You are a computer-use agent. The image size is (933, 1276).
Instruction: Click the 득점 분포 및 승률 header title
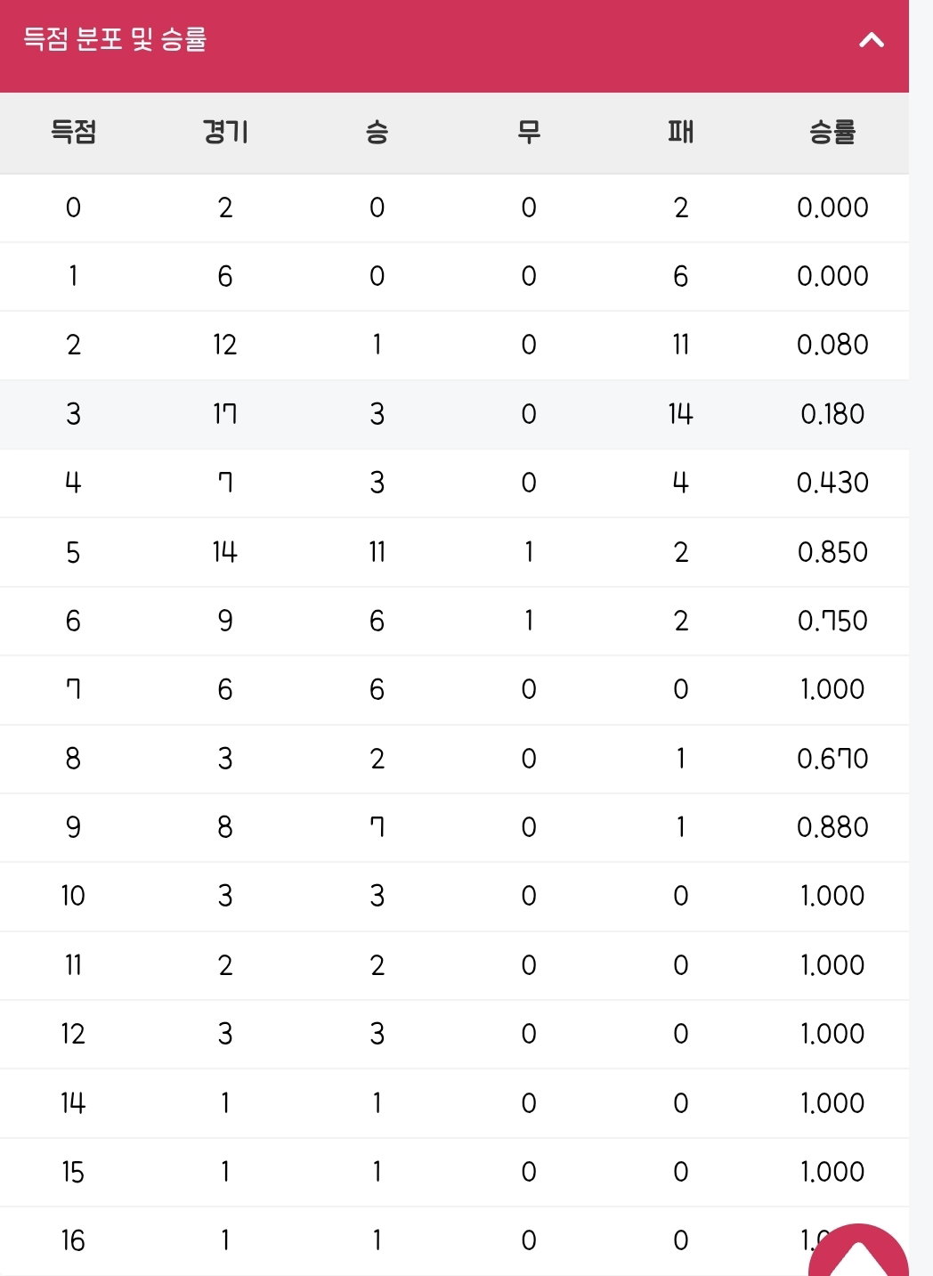(115, 39)
